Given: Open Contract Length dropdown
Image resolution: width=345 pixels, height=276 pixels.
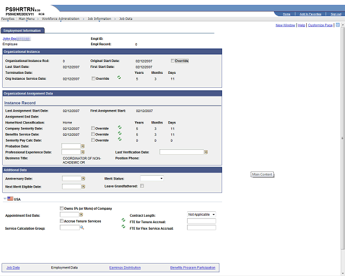Looking at the screenshot, I should (x=201, y=215).
